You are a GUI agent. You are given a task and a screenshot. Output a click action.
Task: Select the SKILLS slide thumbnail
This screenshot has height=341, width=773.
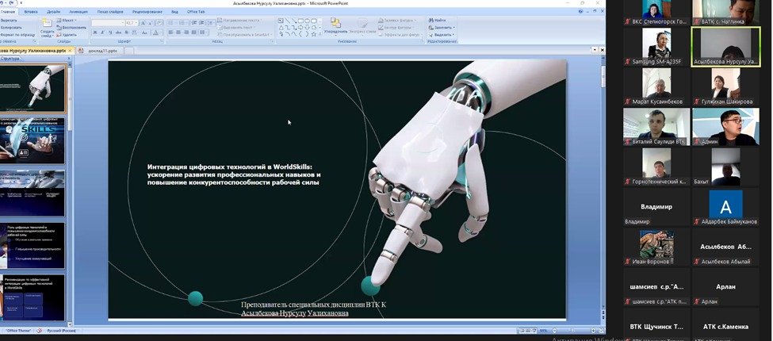tap(33, 140)
